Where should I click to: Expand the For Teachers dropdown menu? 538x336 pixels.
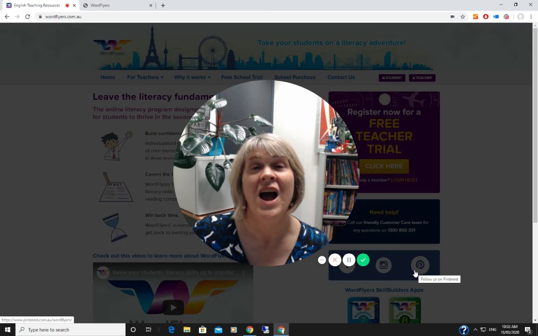point(145,77)
